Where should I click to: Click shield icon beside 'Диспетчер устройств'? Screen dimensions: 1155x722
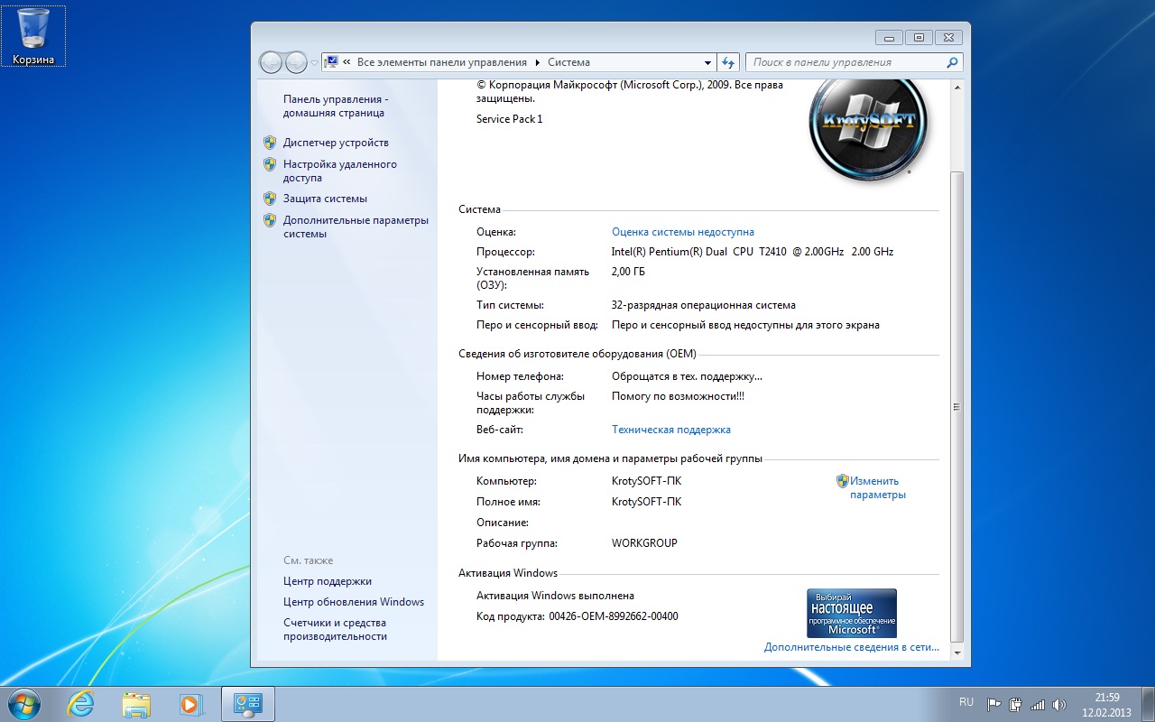(270, 143)
